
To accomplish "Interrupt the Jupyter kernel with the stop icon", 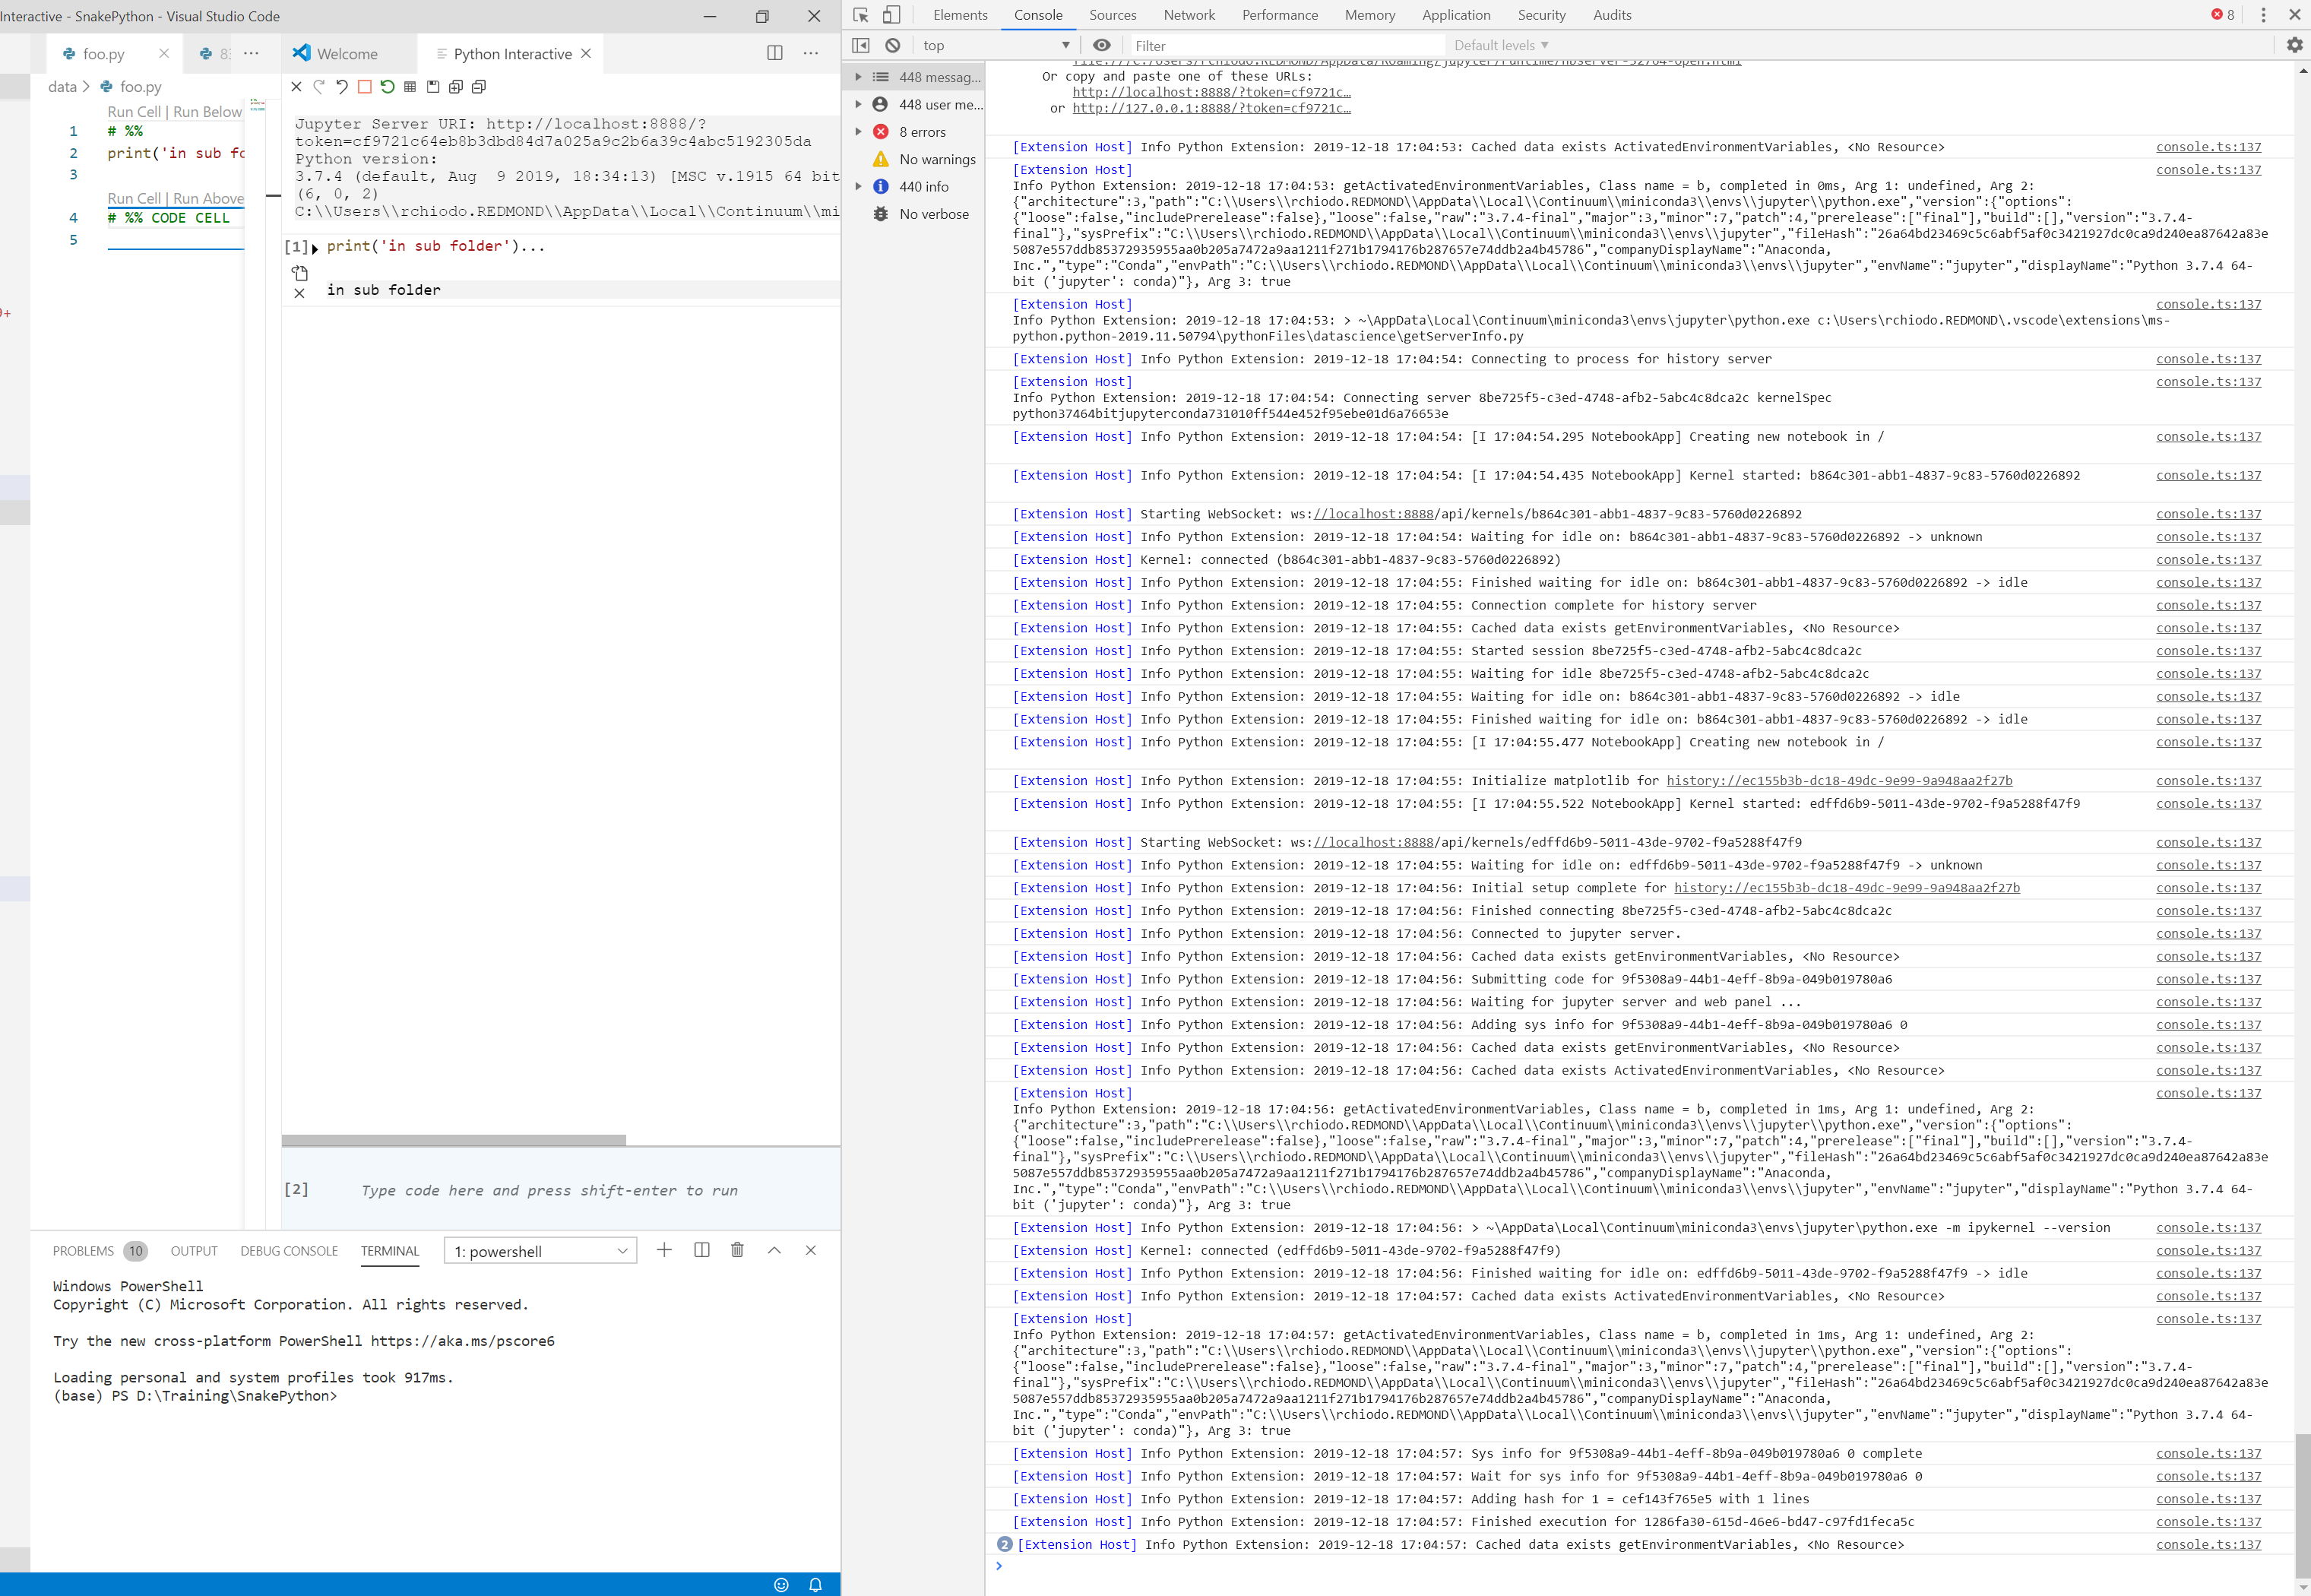I will [x=365, y=87].
